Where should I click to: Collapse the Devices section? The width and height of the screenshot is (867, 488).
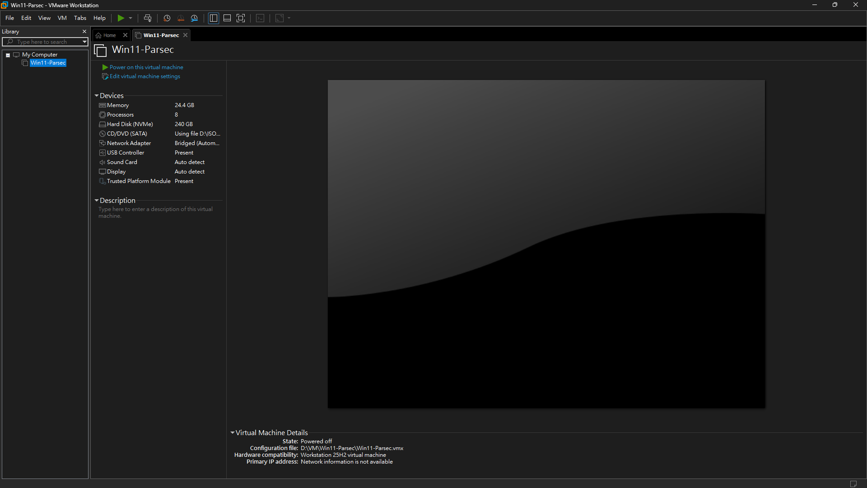[x=96, y=96]
